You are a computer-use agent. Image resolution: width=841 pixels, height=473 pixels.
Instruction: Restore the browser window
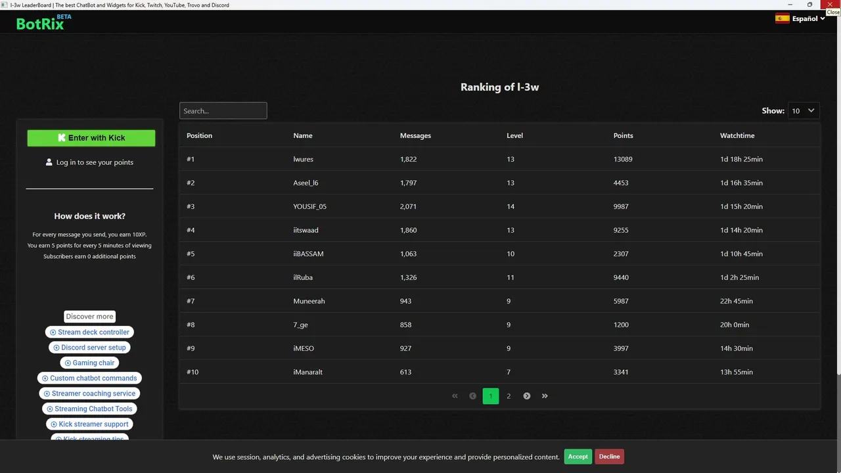pos(809,5)
